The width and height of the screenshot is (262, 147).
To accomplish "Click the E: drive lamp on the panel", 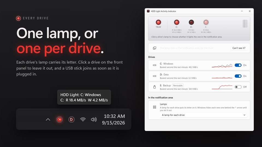I will pos(206,22).
